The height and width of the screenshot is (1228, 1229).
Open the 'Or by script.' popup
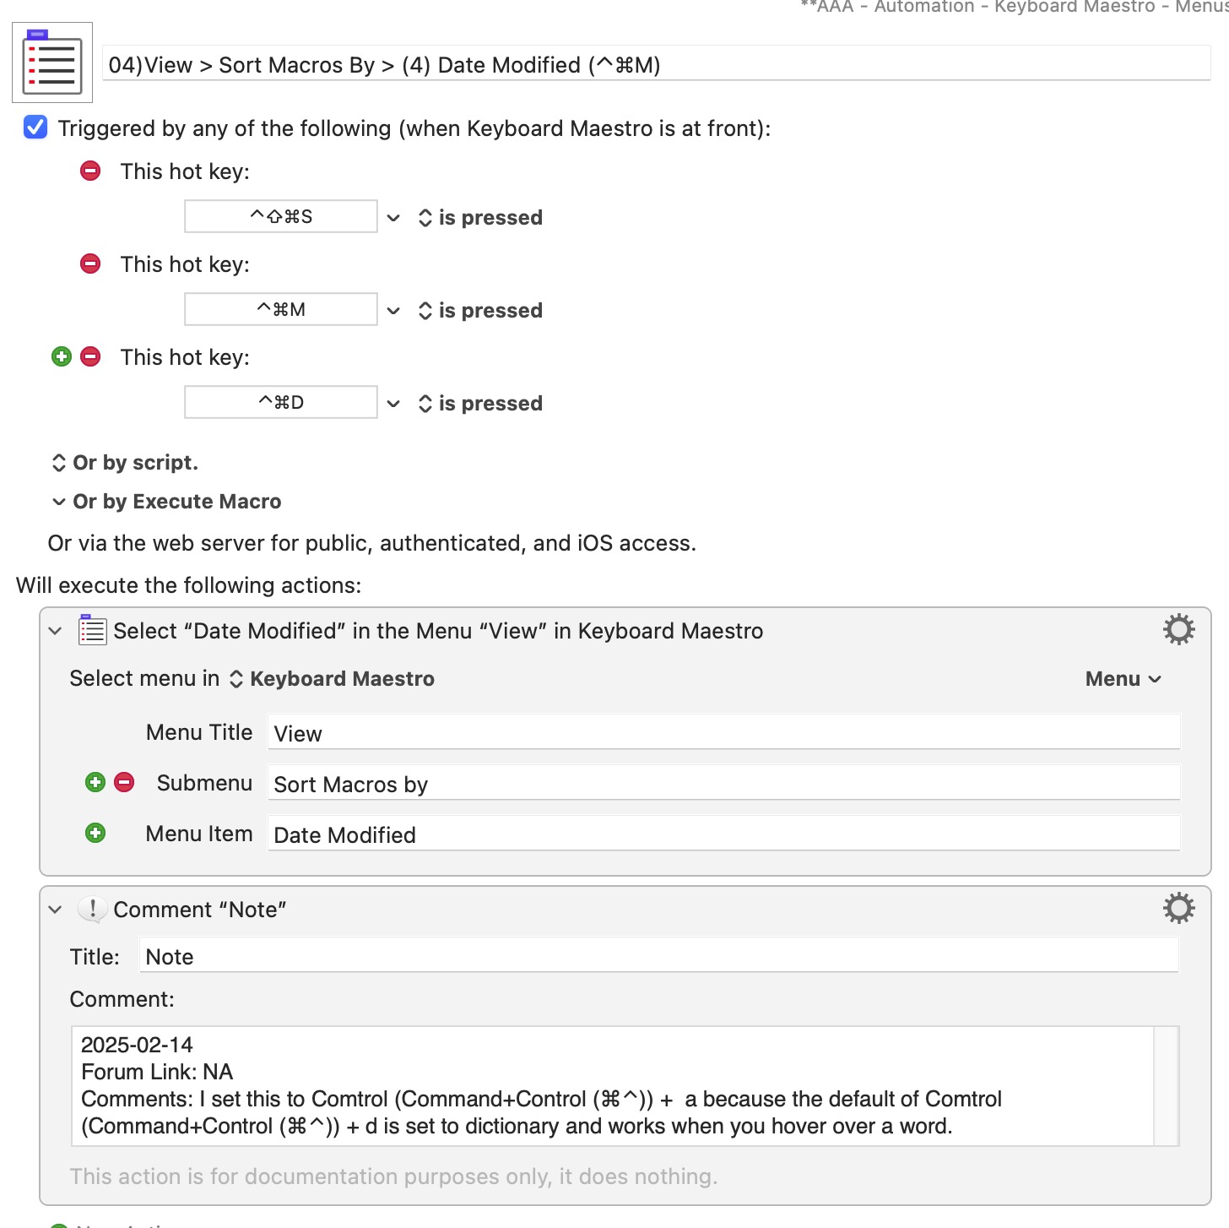tap(125, 462)
